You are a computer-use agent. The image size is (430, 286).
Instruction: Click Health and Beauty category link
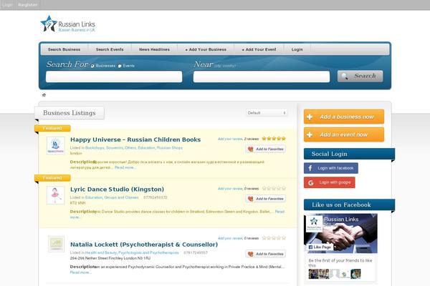coord(100,252)
